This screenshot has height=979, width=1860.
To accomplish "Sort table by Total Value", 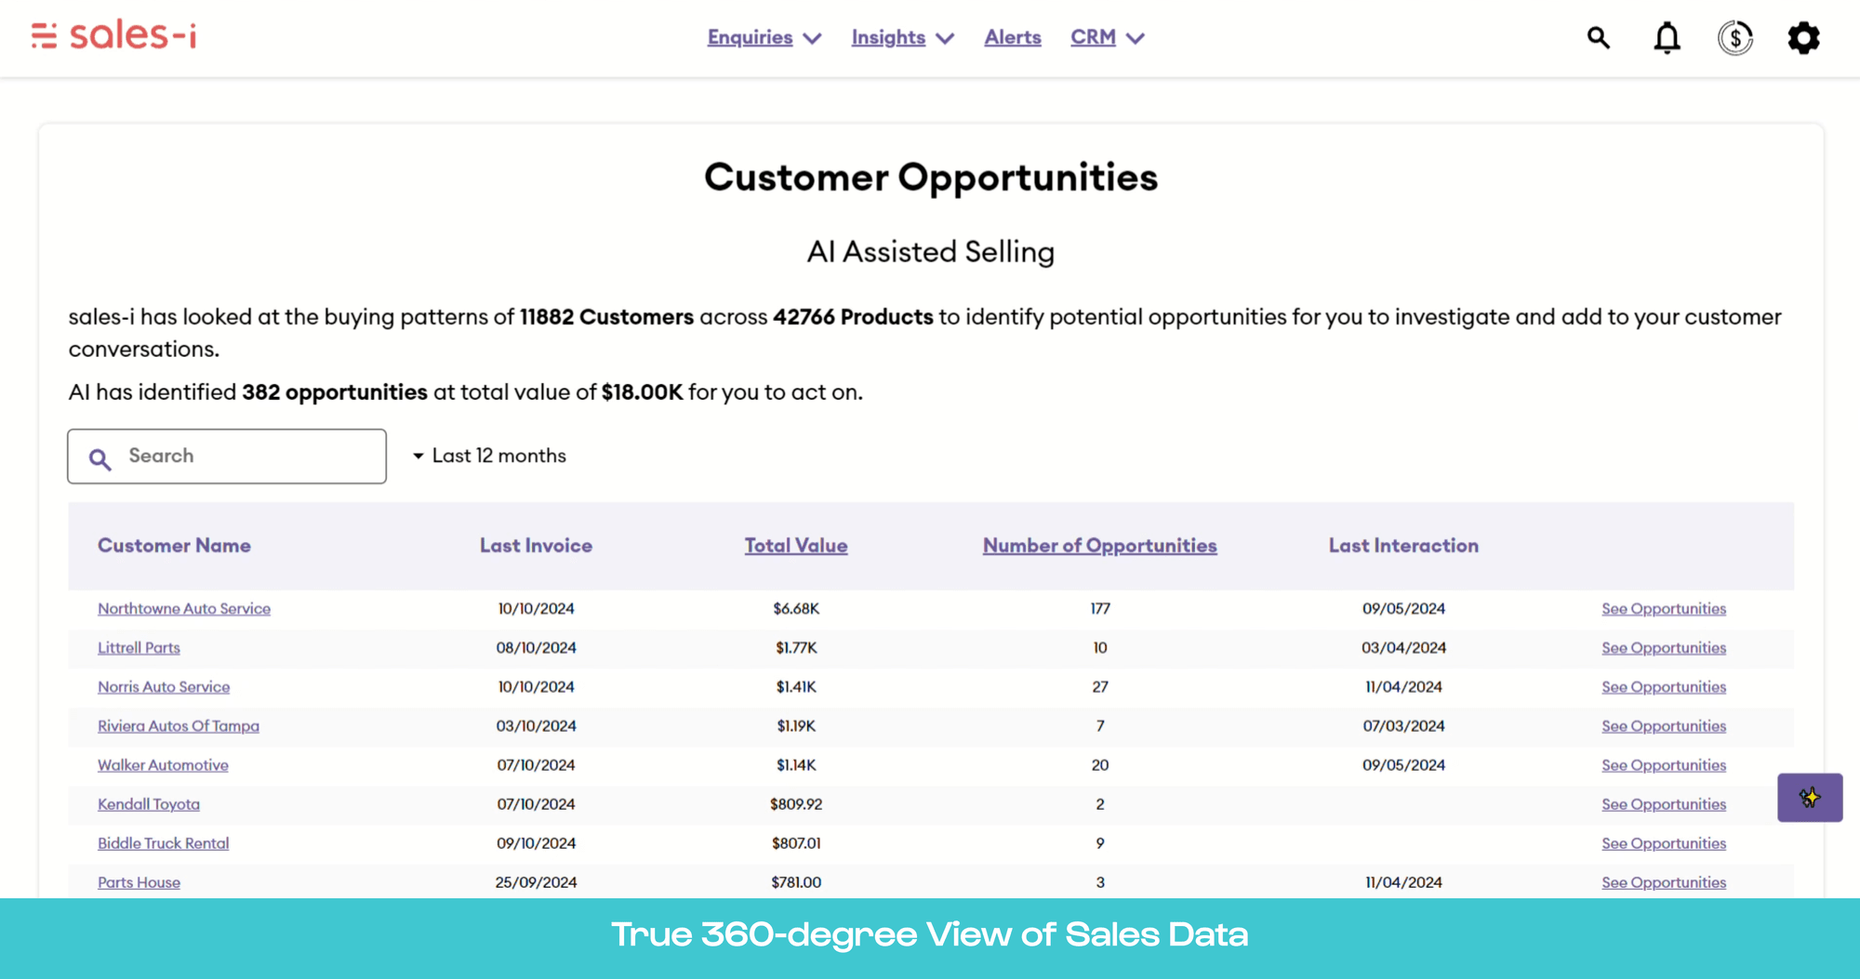I will [795, 546].
